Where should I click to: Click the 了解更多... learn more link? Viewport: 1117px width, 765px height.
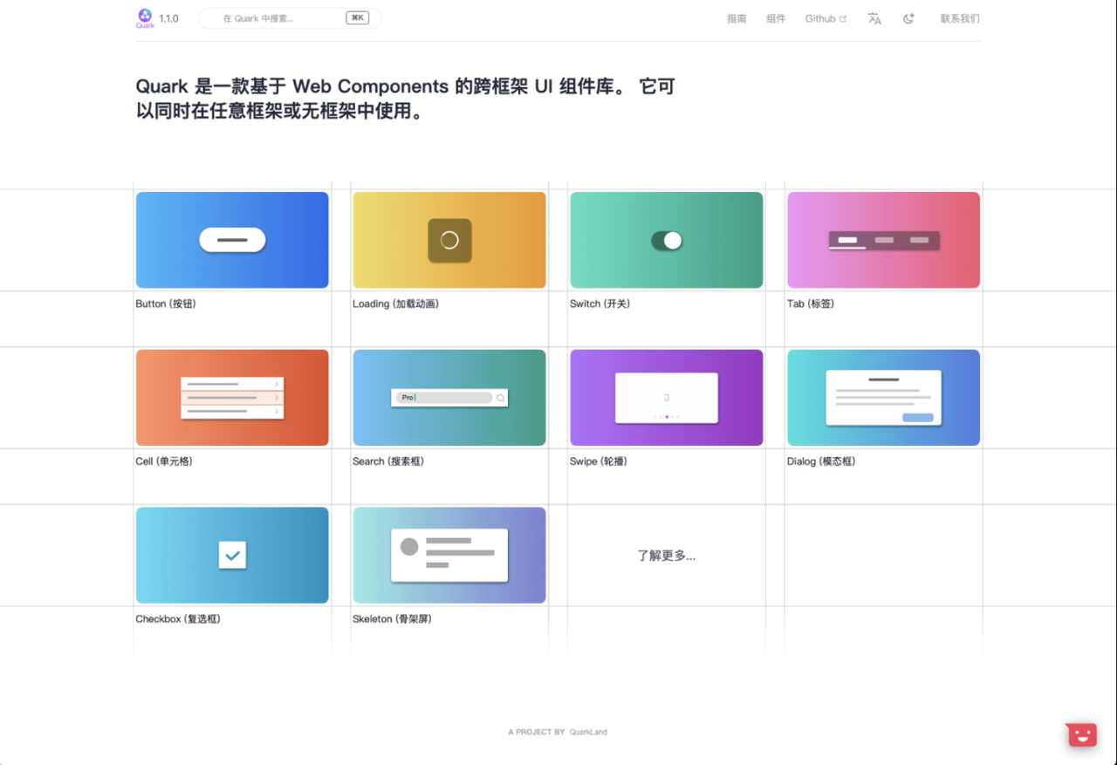pos(667,556)
